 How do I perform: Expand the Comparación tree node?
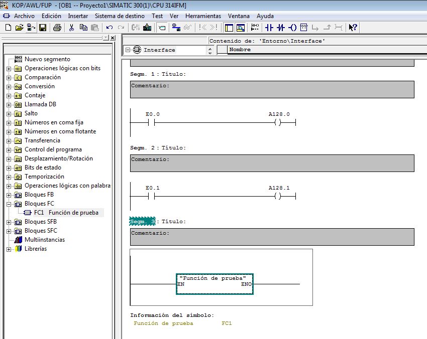pos(9,78)
